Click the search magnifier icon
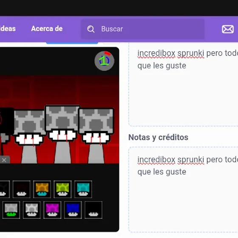The height and width of the screenshot is (238, 238). (91, 29)
